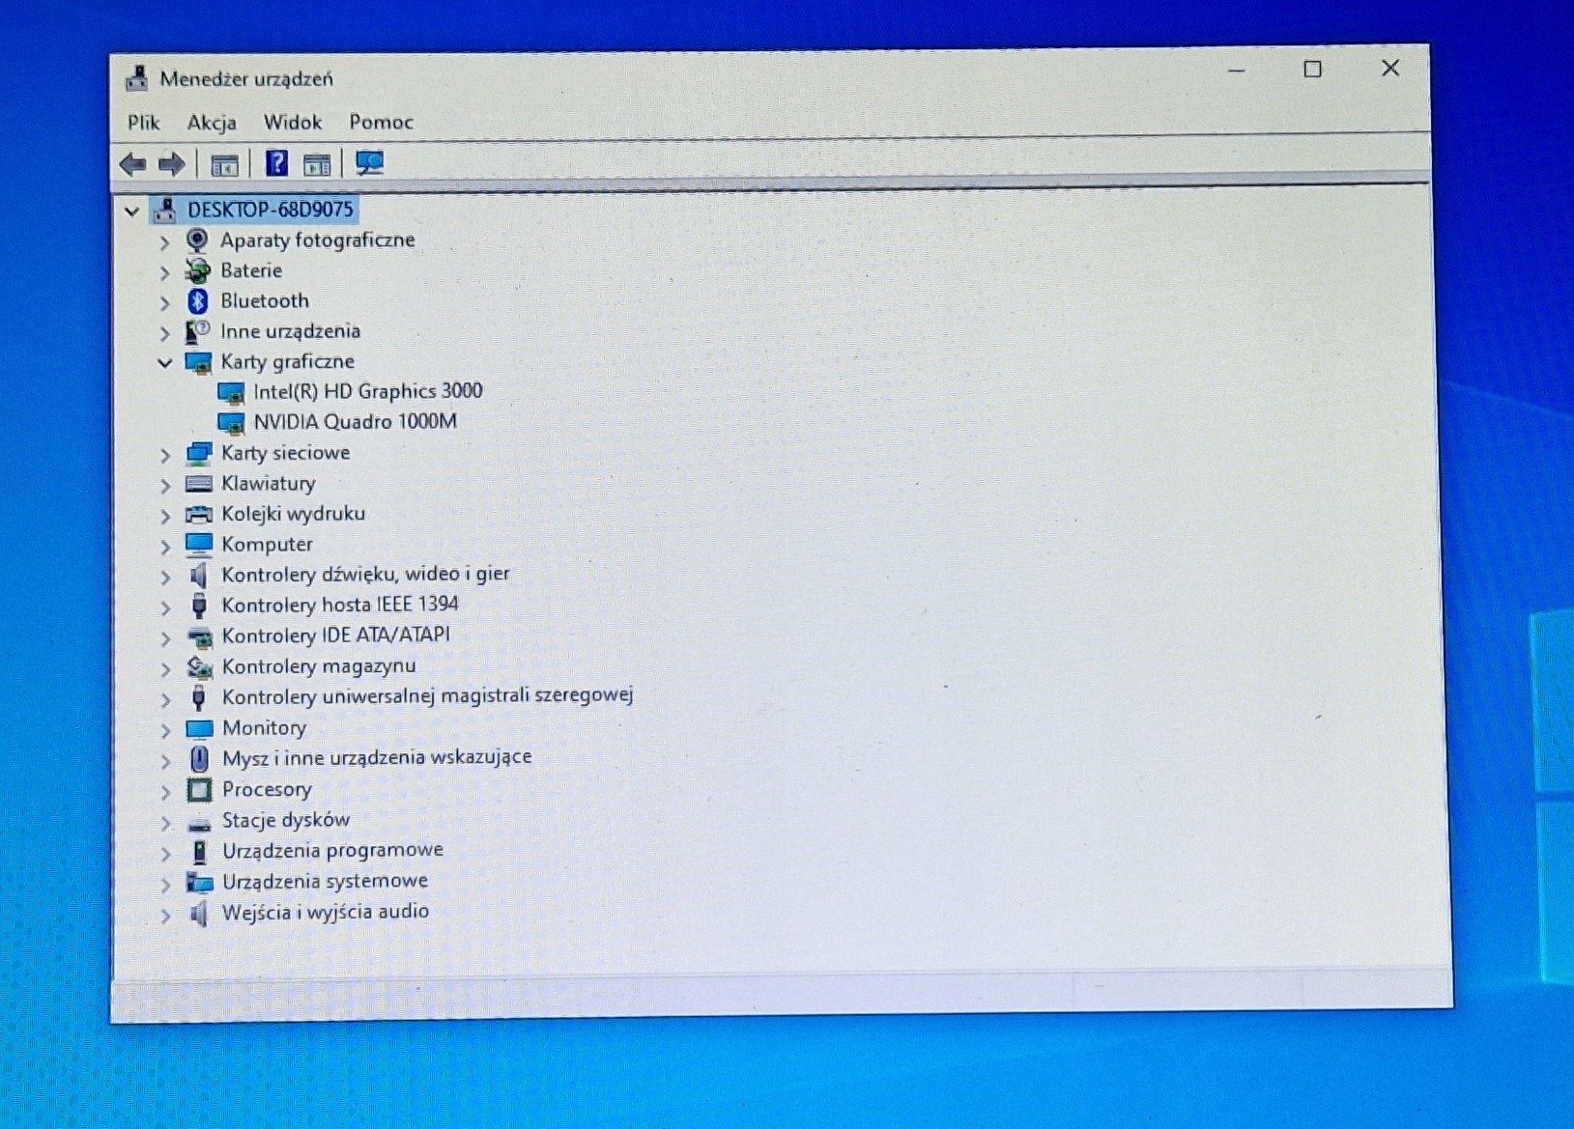Screen dimensions: 1574x1129
Task: Maximize the Menedżer urządzeń window
Action: tap(1312, 70)
